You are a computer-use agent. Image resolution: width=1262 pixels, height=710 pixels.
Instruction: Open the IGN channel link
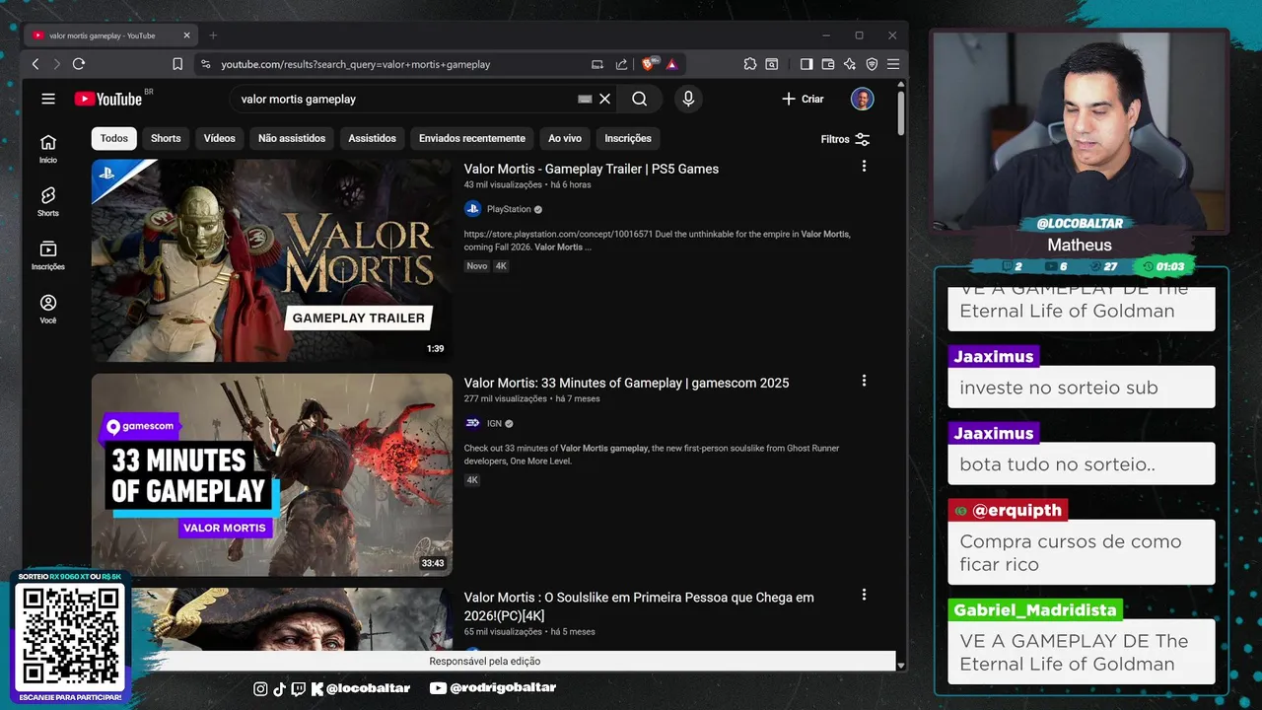pyautogui.click(x=494, y=423)
